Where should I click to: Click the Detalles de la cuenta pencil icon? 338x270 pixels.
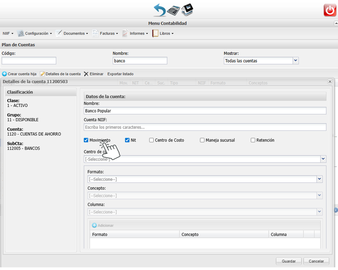tap(42, 74)
